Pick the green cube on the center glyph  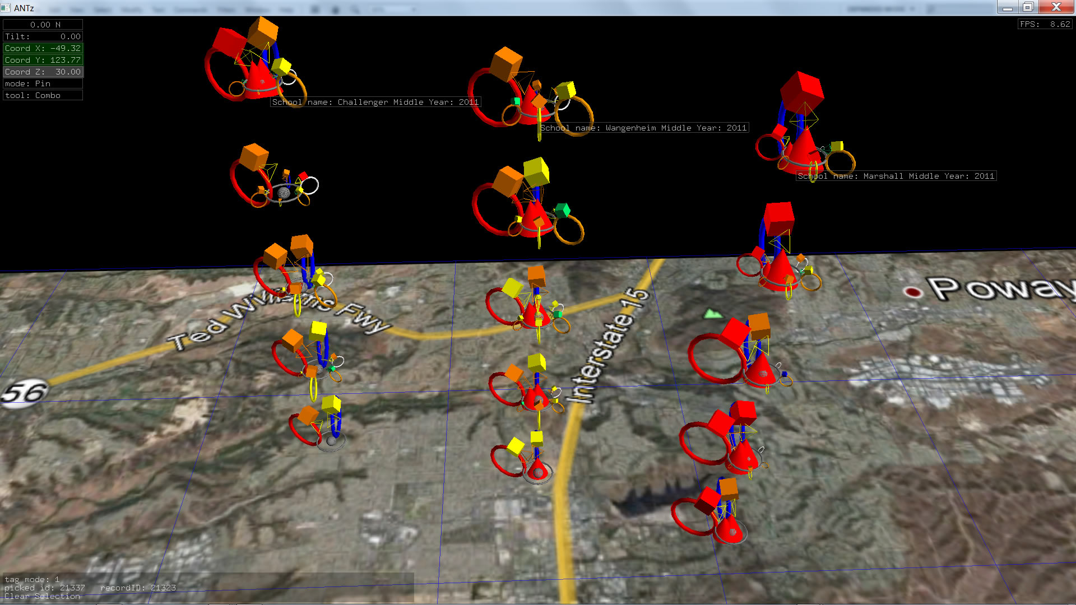[562, 211]
